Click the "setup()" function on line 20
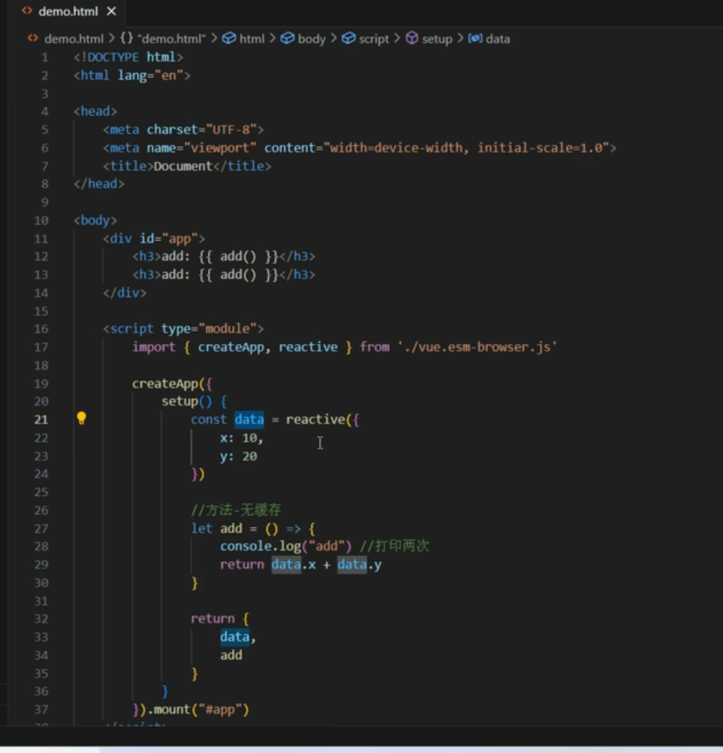Image resolution: width=723 pixels, height=753 pixels. (x=187, y=401)
